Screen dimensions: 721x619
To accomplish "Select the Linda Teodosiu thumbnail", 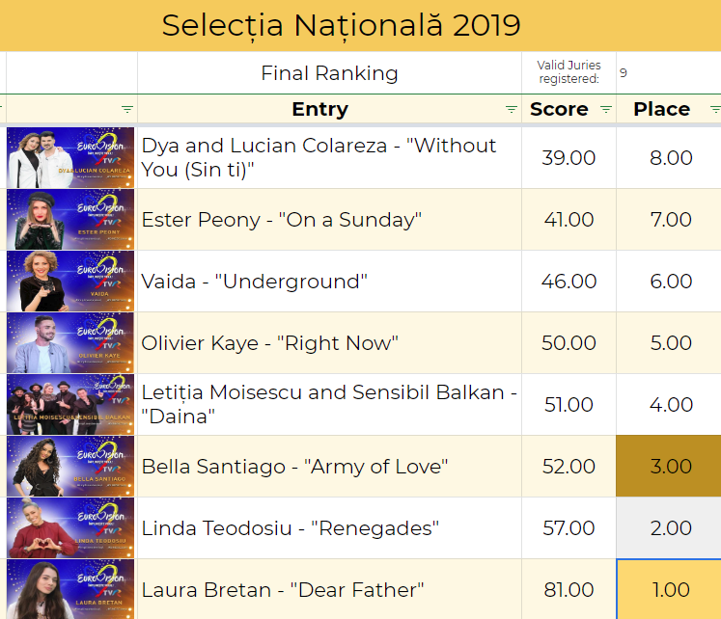I will click(70, 527).
